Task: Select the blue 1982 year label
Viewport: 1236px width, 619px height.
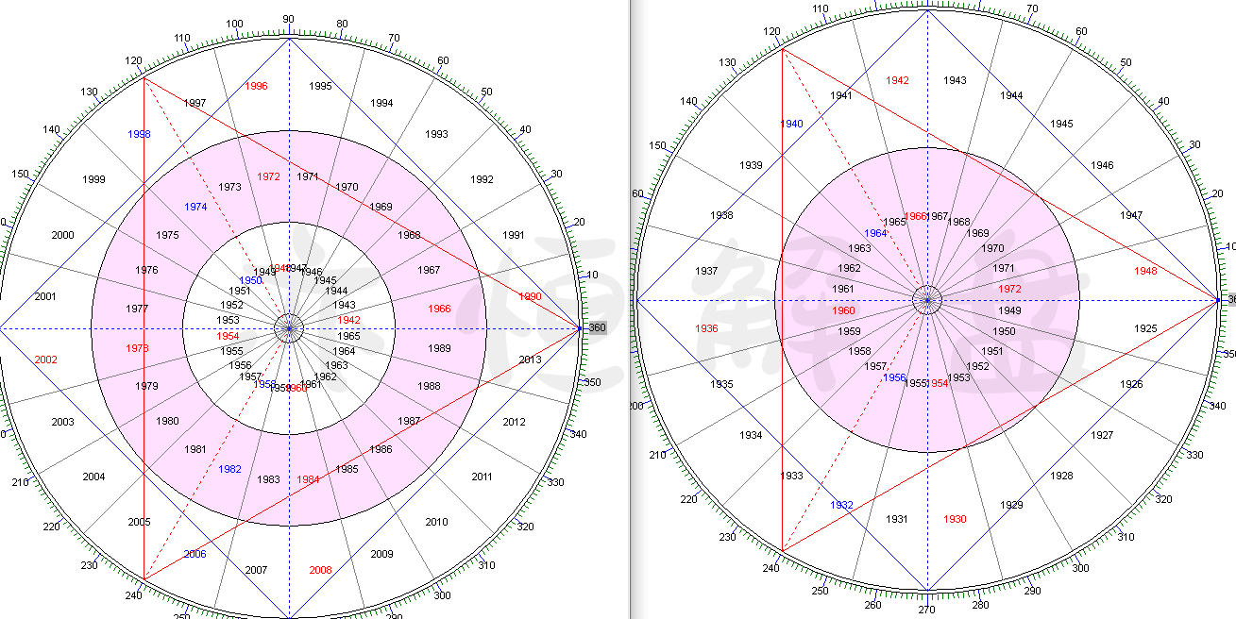Action: pos(229,469)
